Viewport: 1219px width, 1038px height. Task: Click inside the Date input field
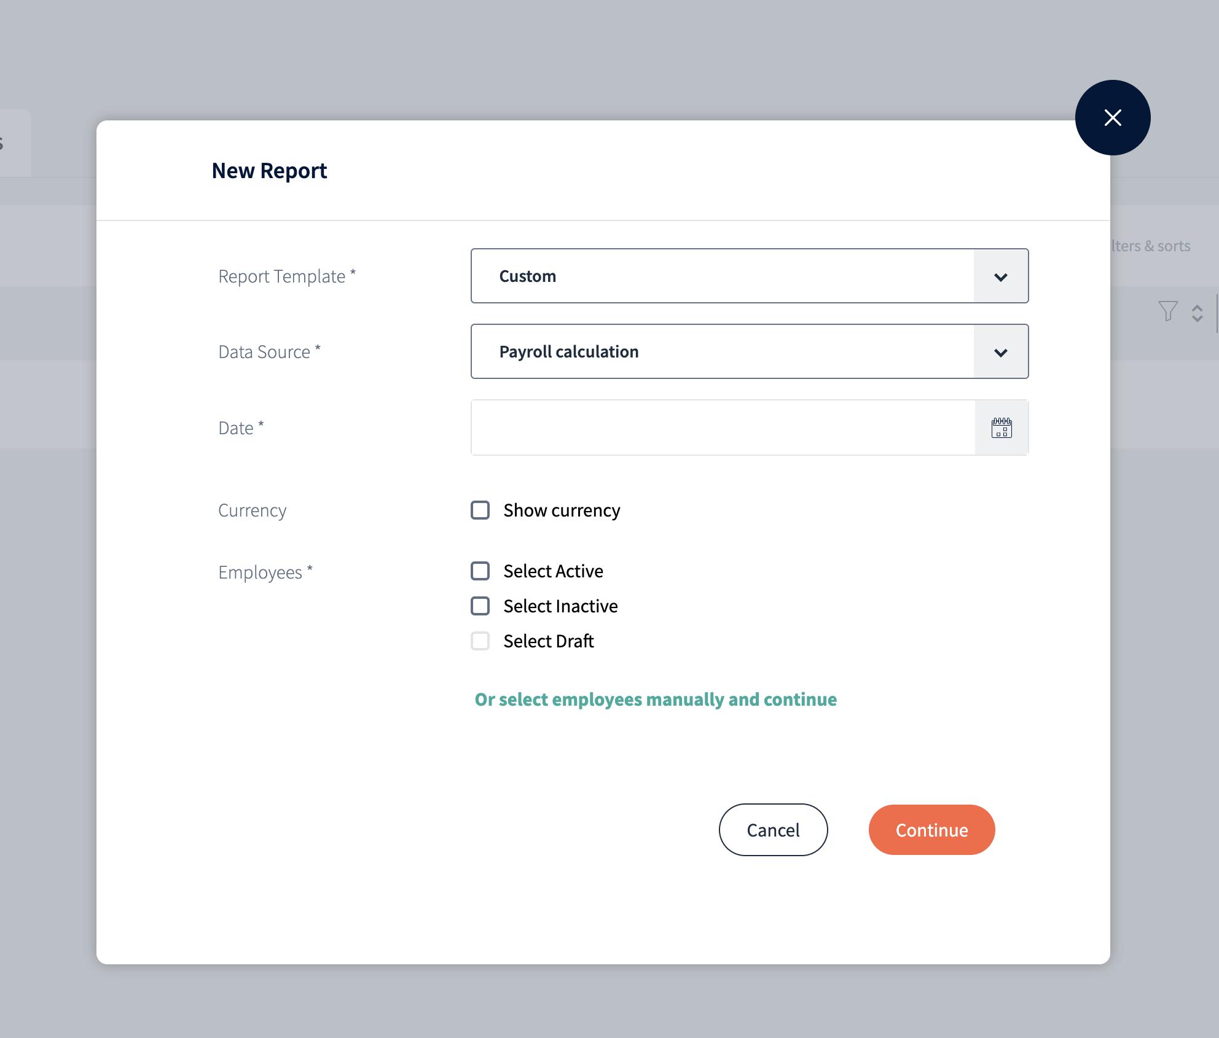[x=722, y=428]
